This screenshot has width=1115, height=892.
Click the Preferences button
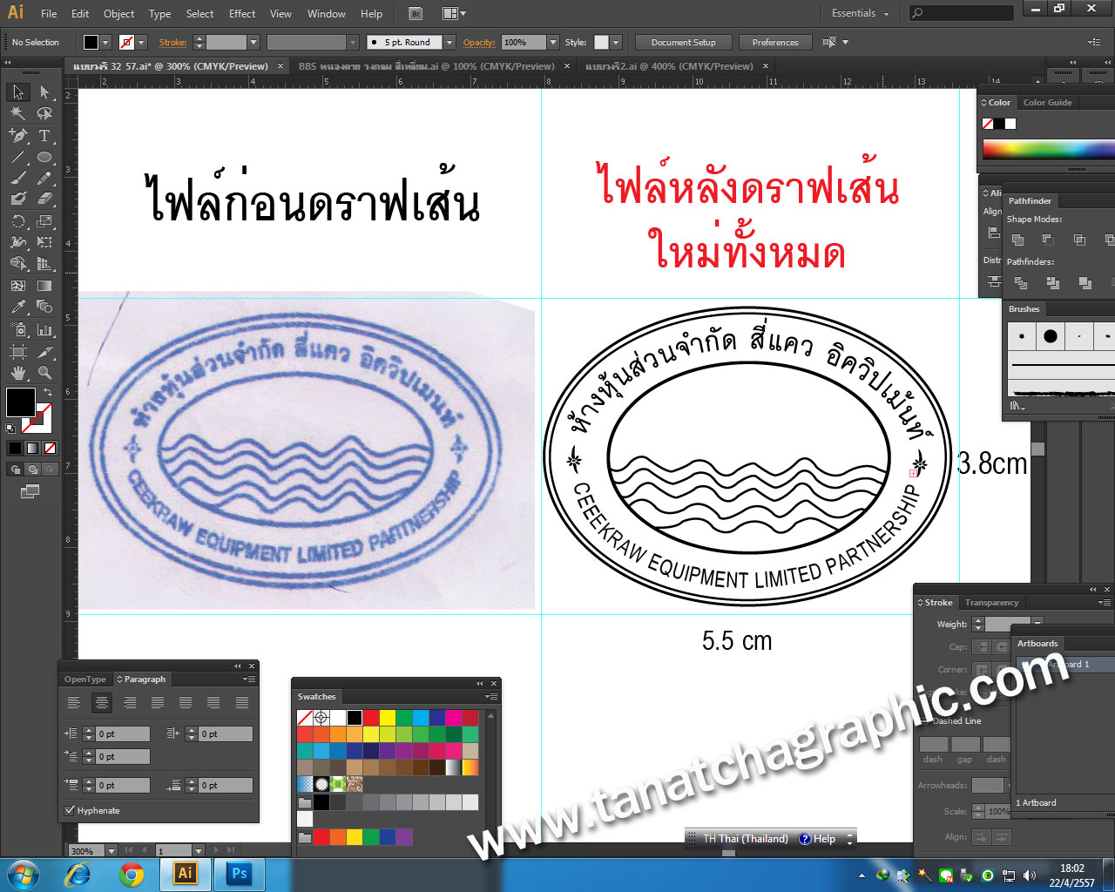click(x=775, y=42)
